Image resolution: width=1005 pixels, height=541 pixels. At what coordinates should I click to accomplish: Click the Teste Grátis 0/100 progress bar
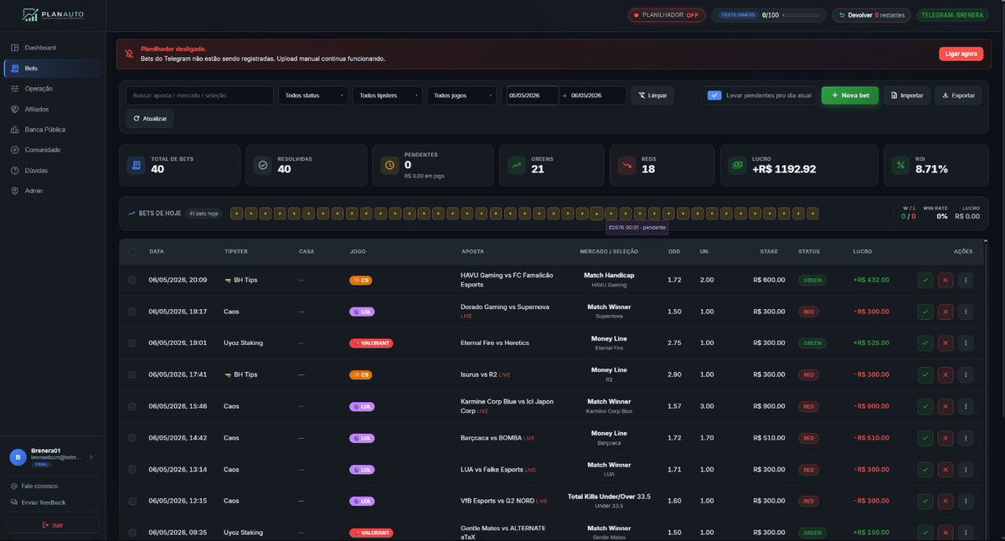[768, 14]
